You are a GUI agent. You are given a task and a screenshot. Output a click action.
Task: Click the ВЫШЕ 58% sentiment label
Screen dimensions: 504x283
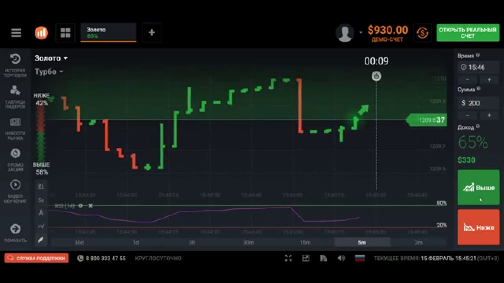click(x=41, y=168)
